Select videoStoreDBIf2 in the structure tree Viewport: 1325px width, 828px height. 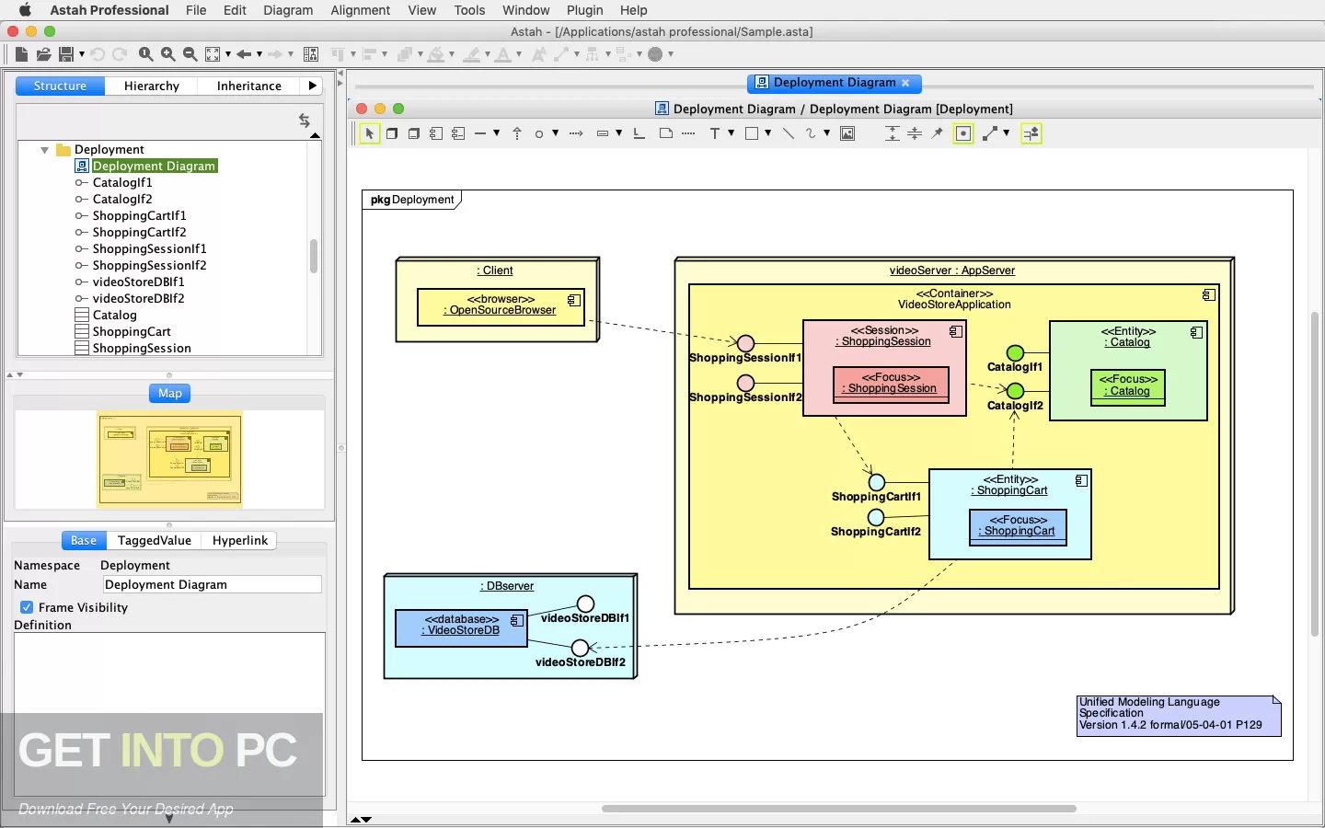138,298
